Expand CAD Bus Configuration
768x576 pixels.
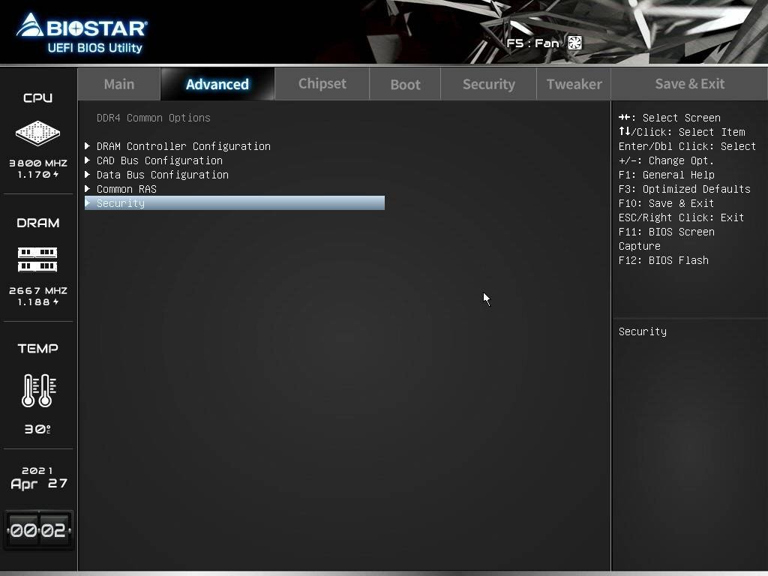159,160
